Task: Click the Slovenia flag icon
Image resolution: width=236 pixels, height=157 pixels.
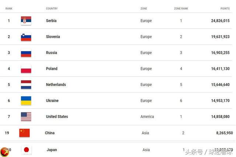Action: [26, 37]
